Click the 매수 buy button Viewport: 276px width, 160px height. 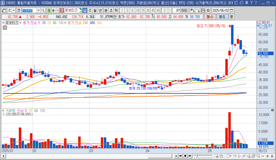pyautogui.click(x=210, y=17)
